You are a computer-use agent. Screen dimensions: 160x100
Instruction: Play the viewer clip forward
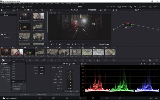point(79,44)
